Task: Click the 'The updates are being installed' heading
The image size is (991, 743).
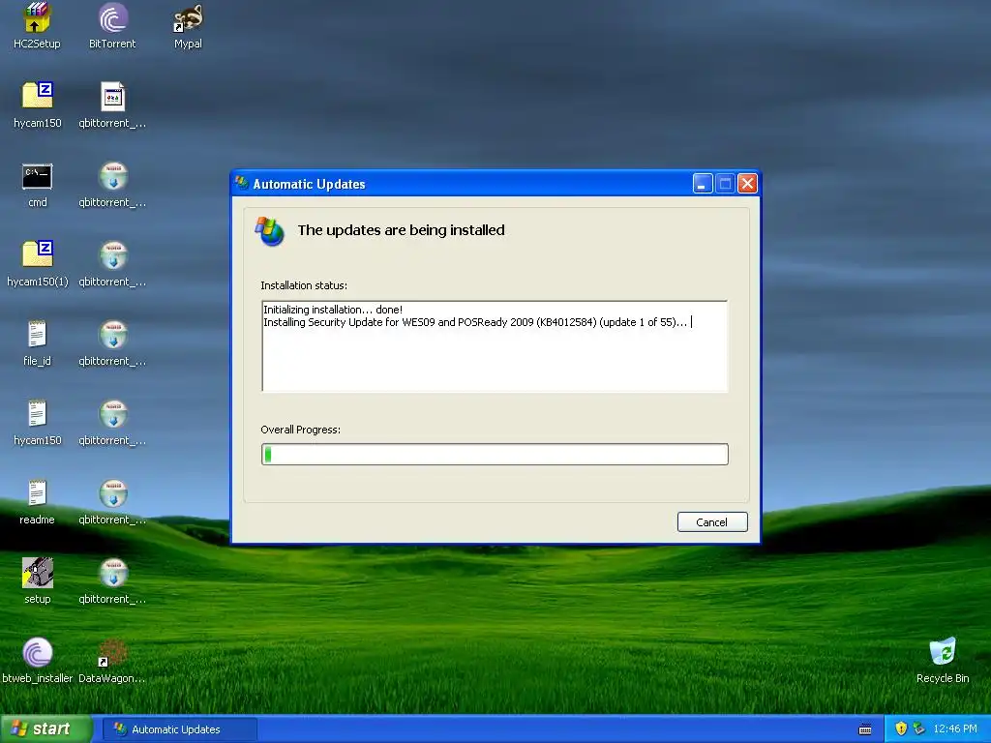Action: pyautogui.click(x=402, y=230)
